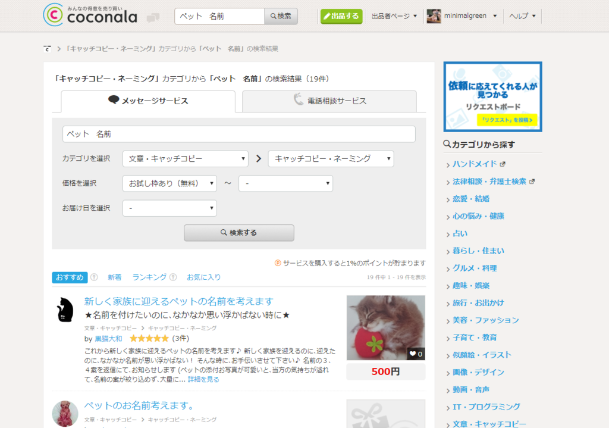Open 美容・ファッション category
Screen dimensions: 609x428
click(x=485, y=320)
